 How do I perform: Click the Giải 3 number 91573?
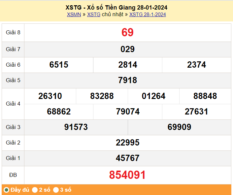tap(76, 127)
